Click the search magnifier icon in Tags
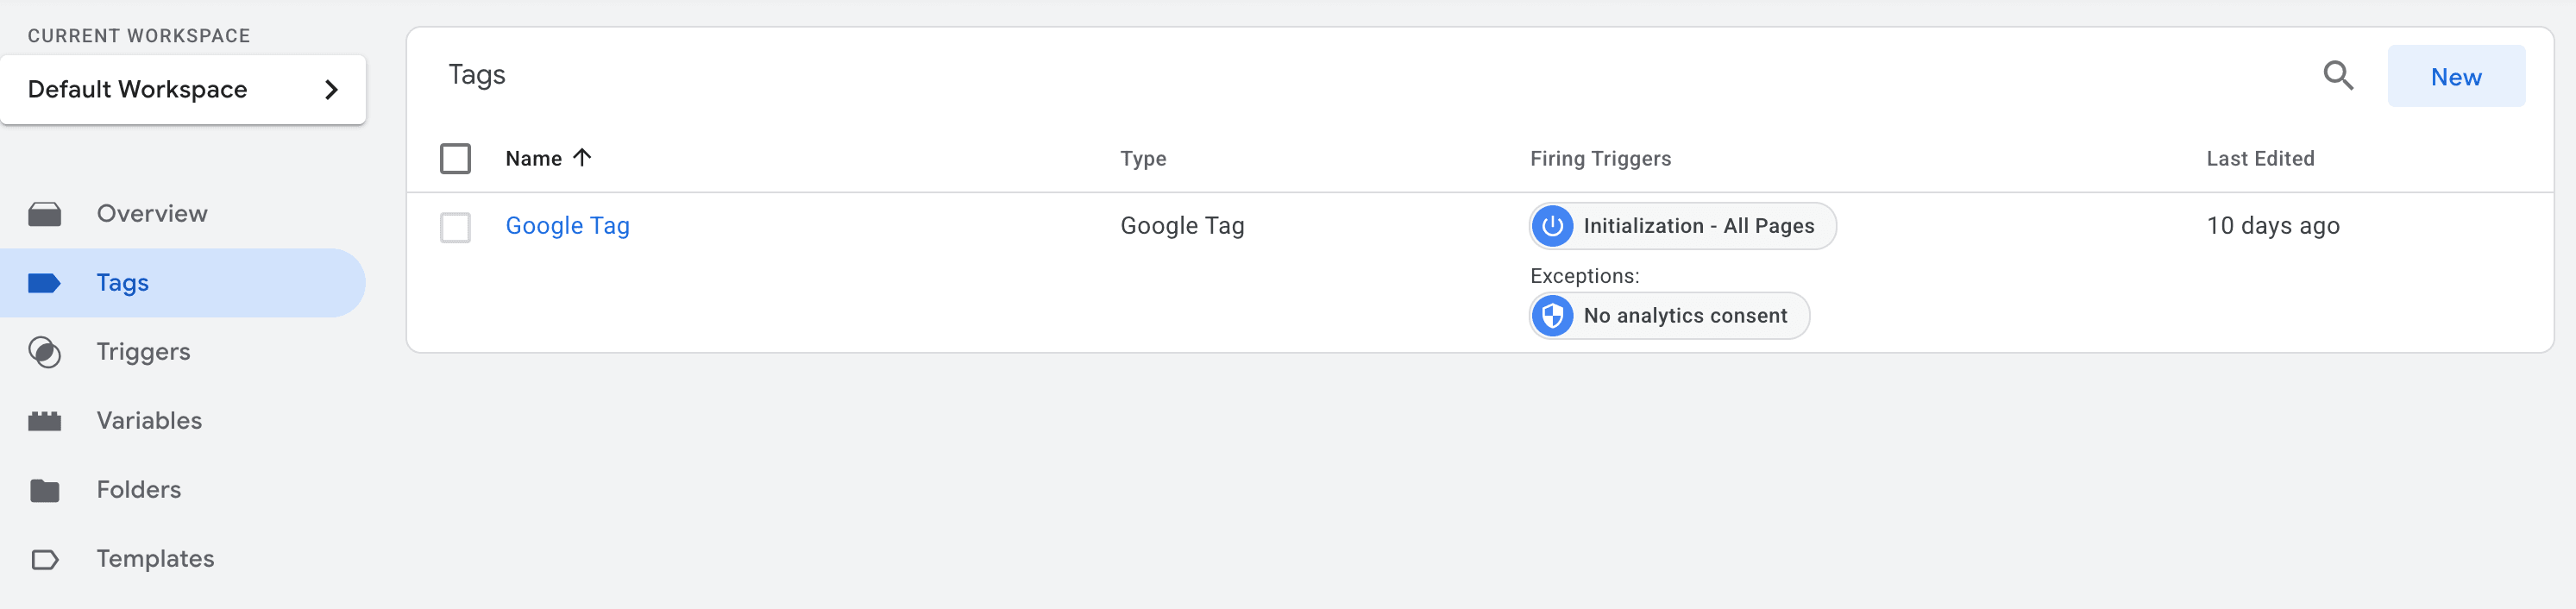 (x=2337, y=76)
